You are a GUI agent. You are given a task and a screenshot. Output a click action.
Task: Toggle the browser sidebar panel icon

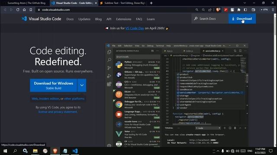click(245, 9)
